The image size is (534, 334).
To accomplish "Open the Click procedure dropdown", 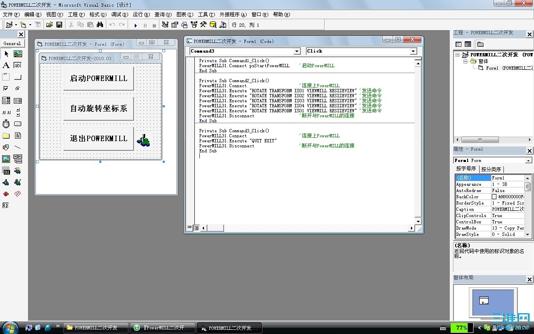I will point(413,51).
